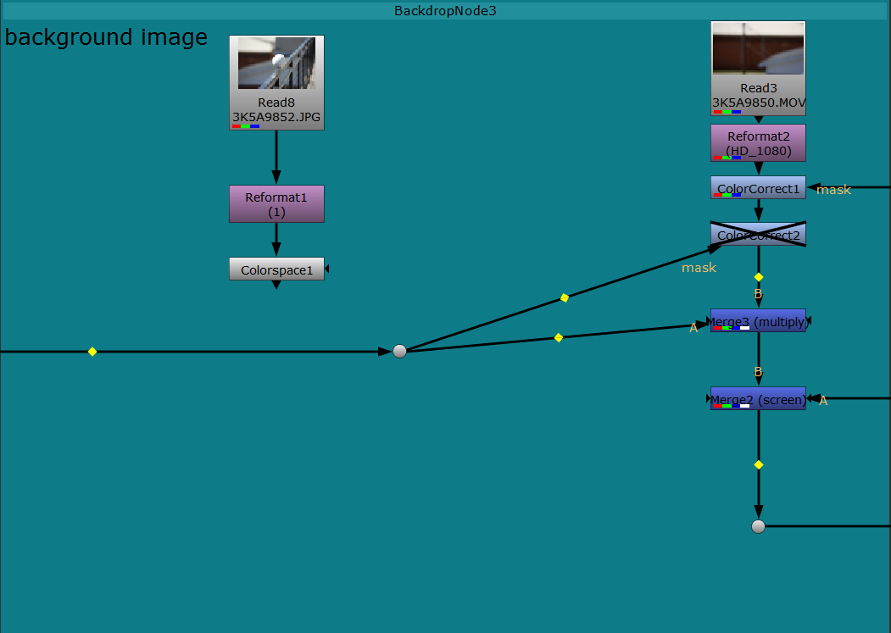Click the Reformat1 node
The image size is (891, 633).
point(276,204)
